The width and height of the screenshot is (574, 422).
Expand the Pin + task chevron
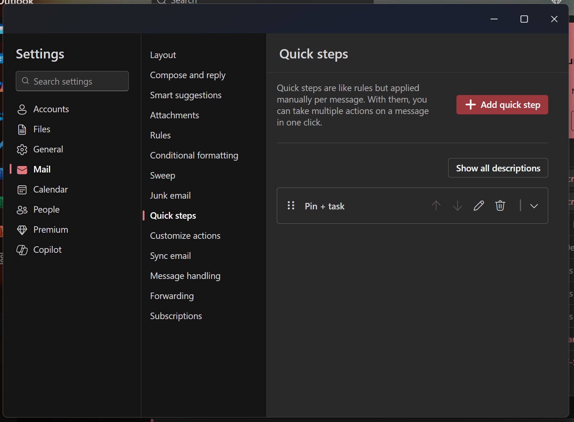(x=534, y=206)
